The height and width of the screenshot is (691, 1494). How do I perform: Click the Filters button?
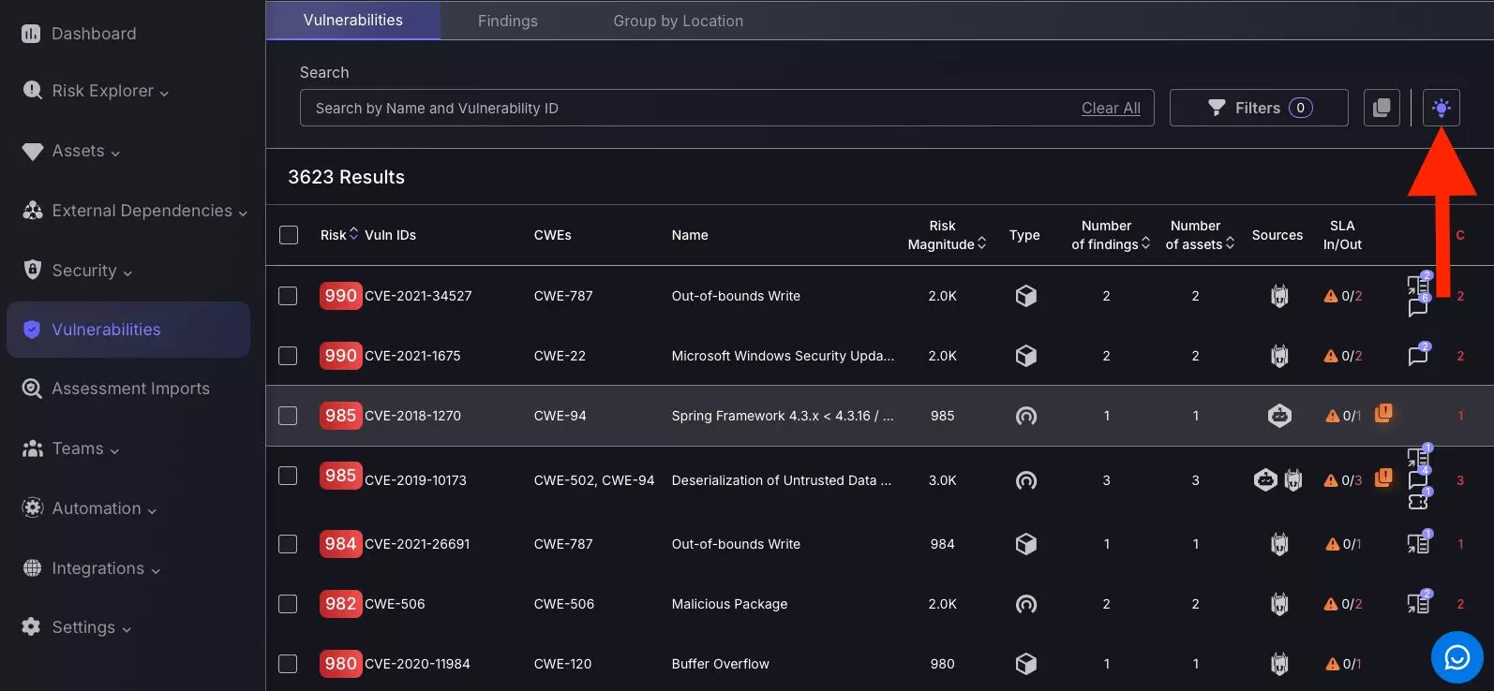1259,108
